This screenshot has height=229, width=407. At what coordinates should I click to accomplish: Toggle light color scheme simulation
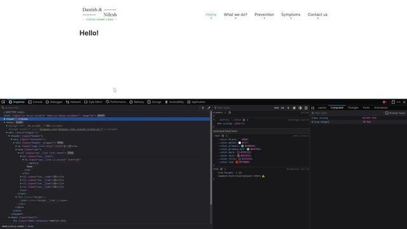click(x=294, y=108)
